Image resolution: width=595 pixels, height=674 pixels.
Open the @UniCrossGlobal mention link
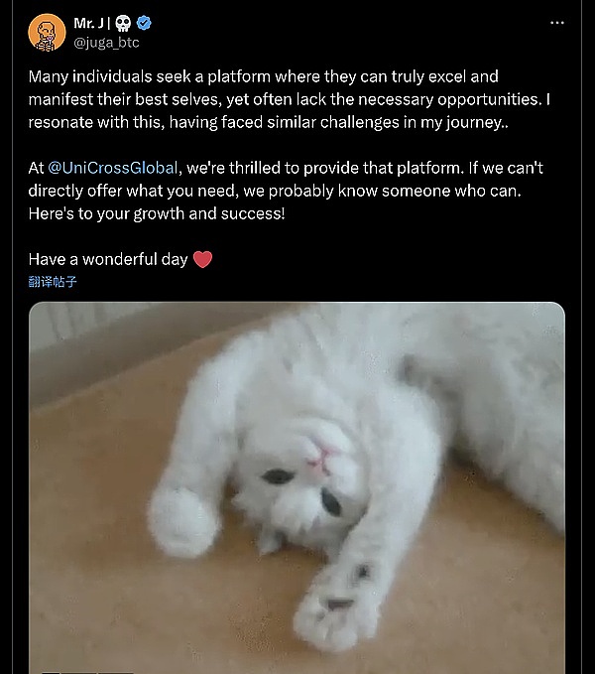click(x=111, y=168)
